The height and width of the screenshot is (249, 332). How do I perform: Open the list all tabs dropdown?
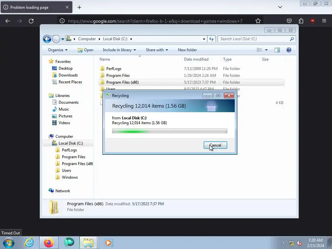280,7
